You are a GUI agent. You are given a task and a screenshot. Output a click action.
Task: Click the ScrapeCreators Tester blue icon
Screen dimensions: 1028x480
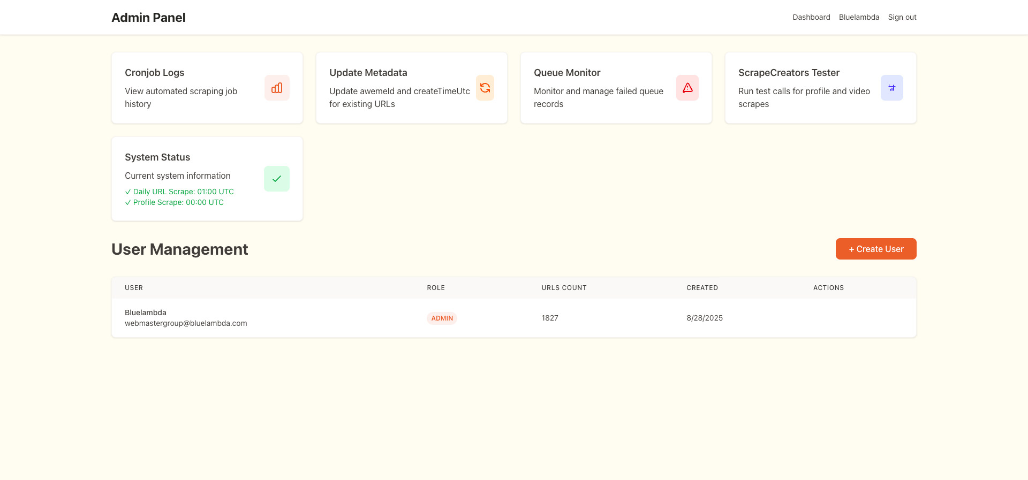pos(892,88)
